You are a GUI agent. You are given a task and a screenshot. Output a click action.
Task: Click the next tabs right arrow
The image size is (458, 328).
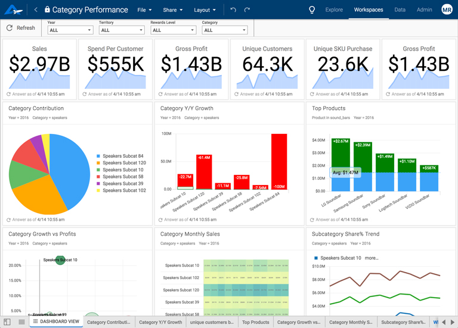(x=453, y=322)
